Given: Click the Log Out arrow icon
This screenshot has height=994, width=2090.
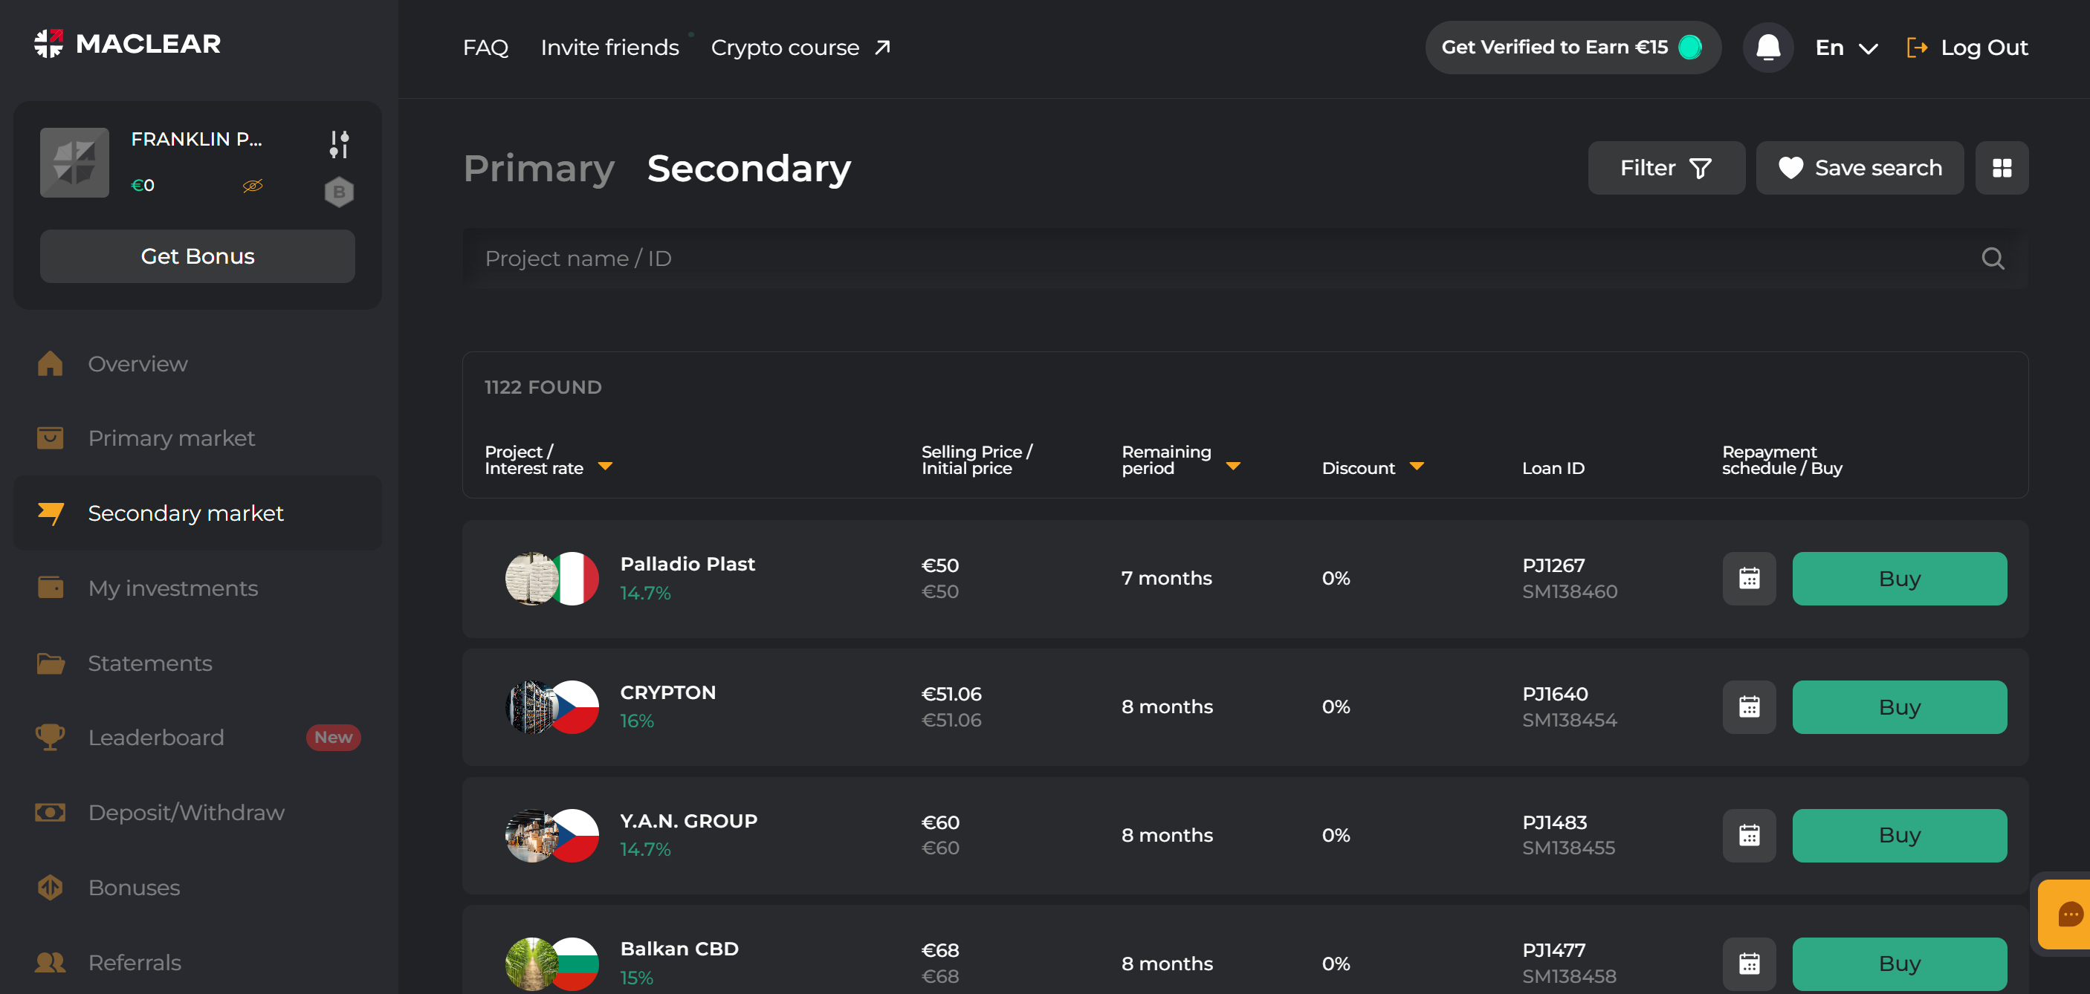Looking at the screenshot, I should 1916,48.
